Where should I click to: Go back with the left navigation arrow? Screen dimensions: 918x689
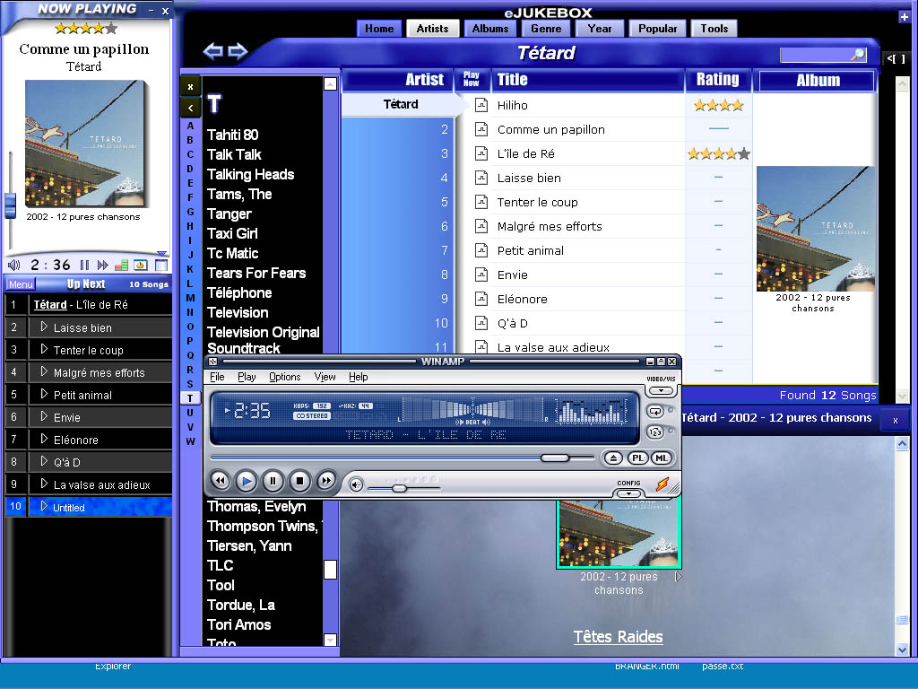coord(212,51)
